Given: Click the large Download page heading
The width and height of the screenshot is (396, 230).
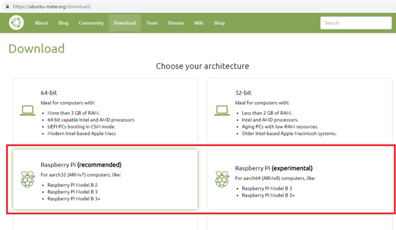Looking at the screenshot, I should tap(36, 49).
